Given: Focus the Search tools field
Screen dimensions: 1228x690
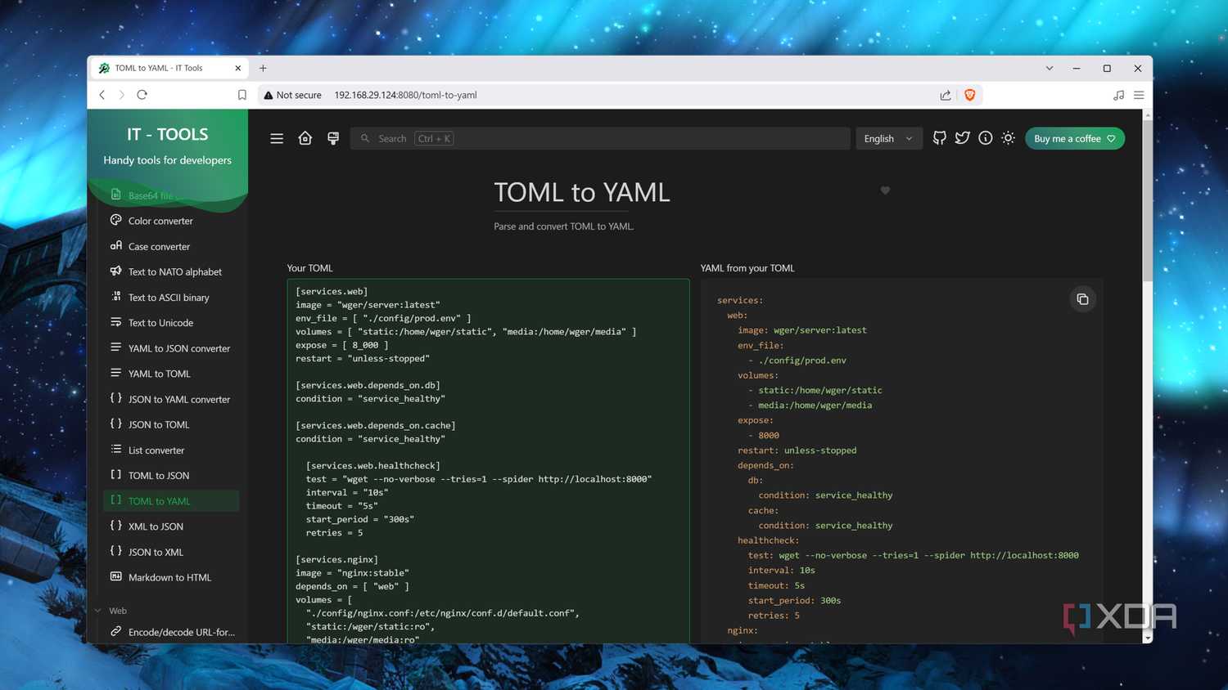Looking at the screenshot, I should coord(600,139).
